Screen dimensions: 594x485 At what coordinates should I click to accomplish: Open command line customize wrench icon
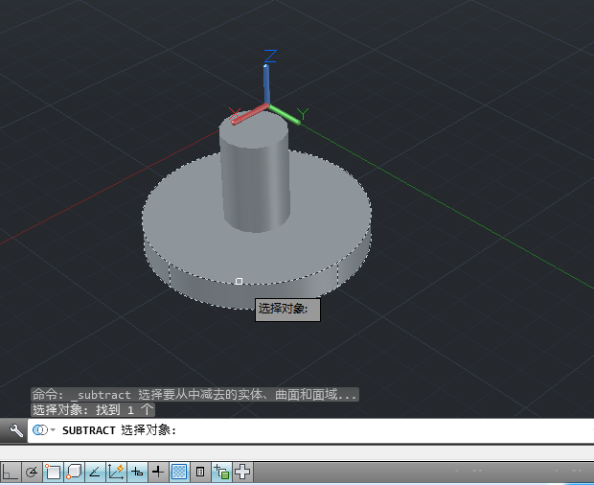coord(15,430)
